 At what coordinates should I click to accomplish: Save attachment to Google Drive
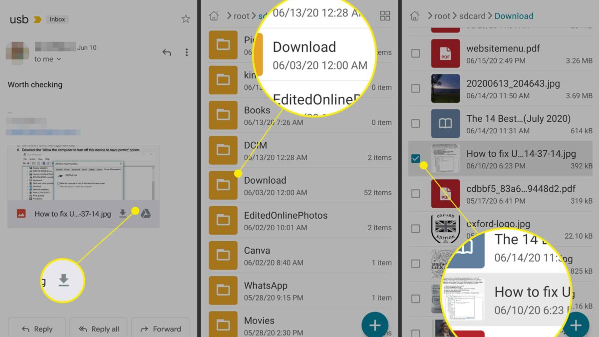(x=145, y=214)
